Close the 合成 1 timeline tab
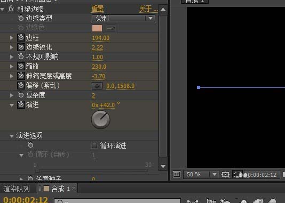This screenshot has height=203, width=285. pos(74,189)
